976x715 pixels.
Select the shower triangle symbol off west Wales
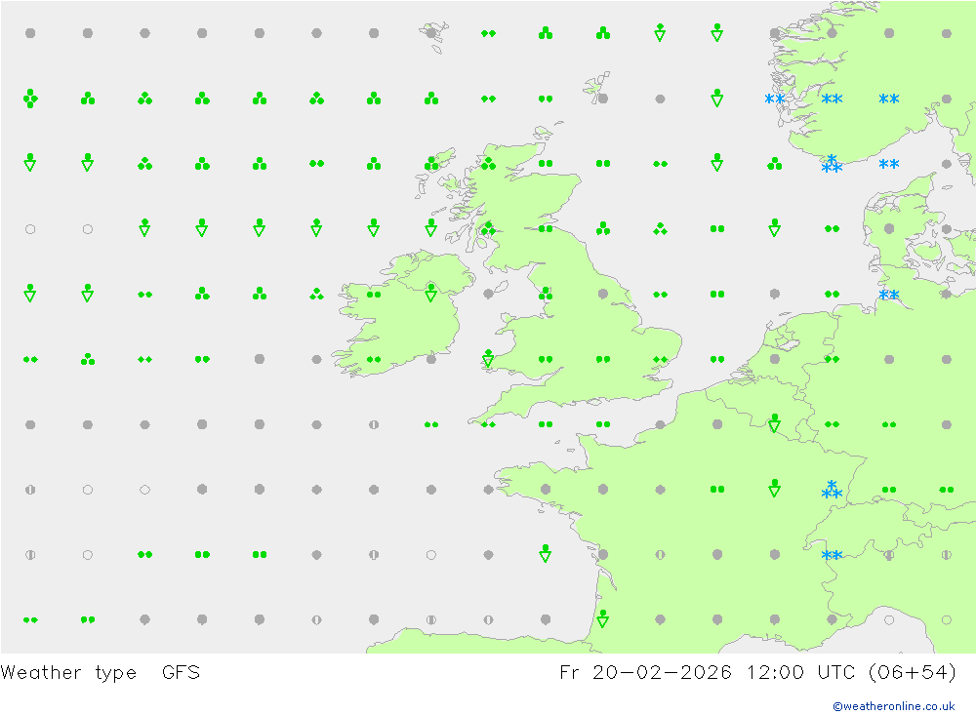(488, 358)
